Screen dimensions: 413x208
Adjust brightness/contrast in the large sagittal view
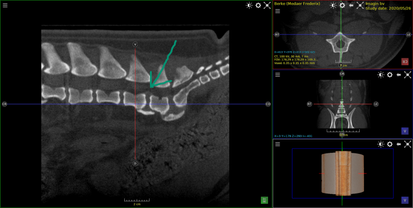(249, 6)
